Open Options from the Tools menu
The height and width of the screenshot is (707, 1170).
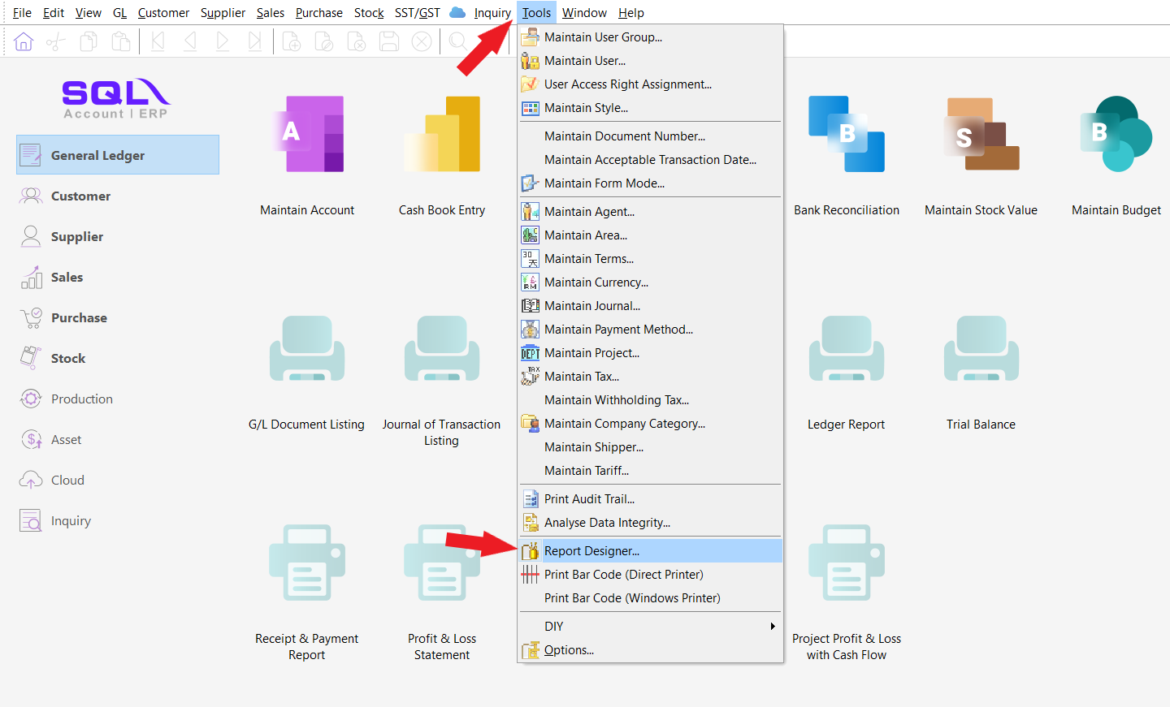click(569, 650)
